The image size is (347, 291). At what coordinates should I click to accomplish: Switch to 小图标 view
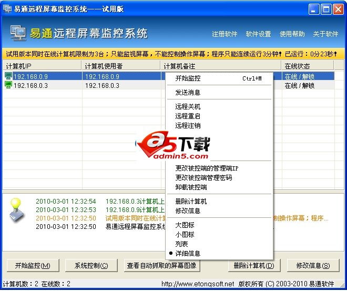[219, 235]
